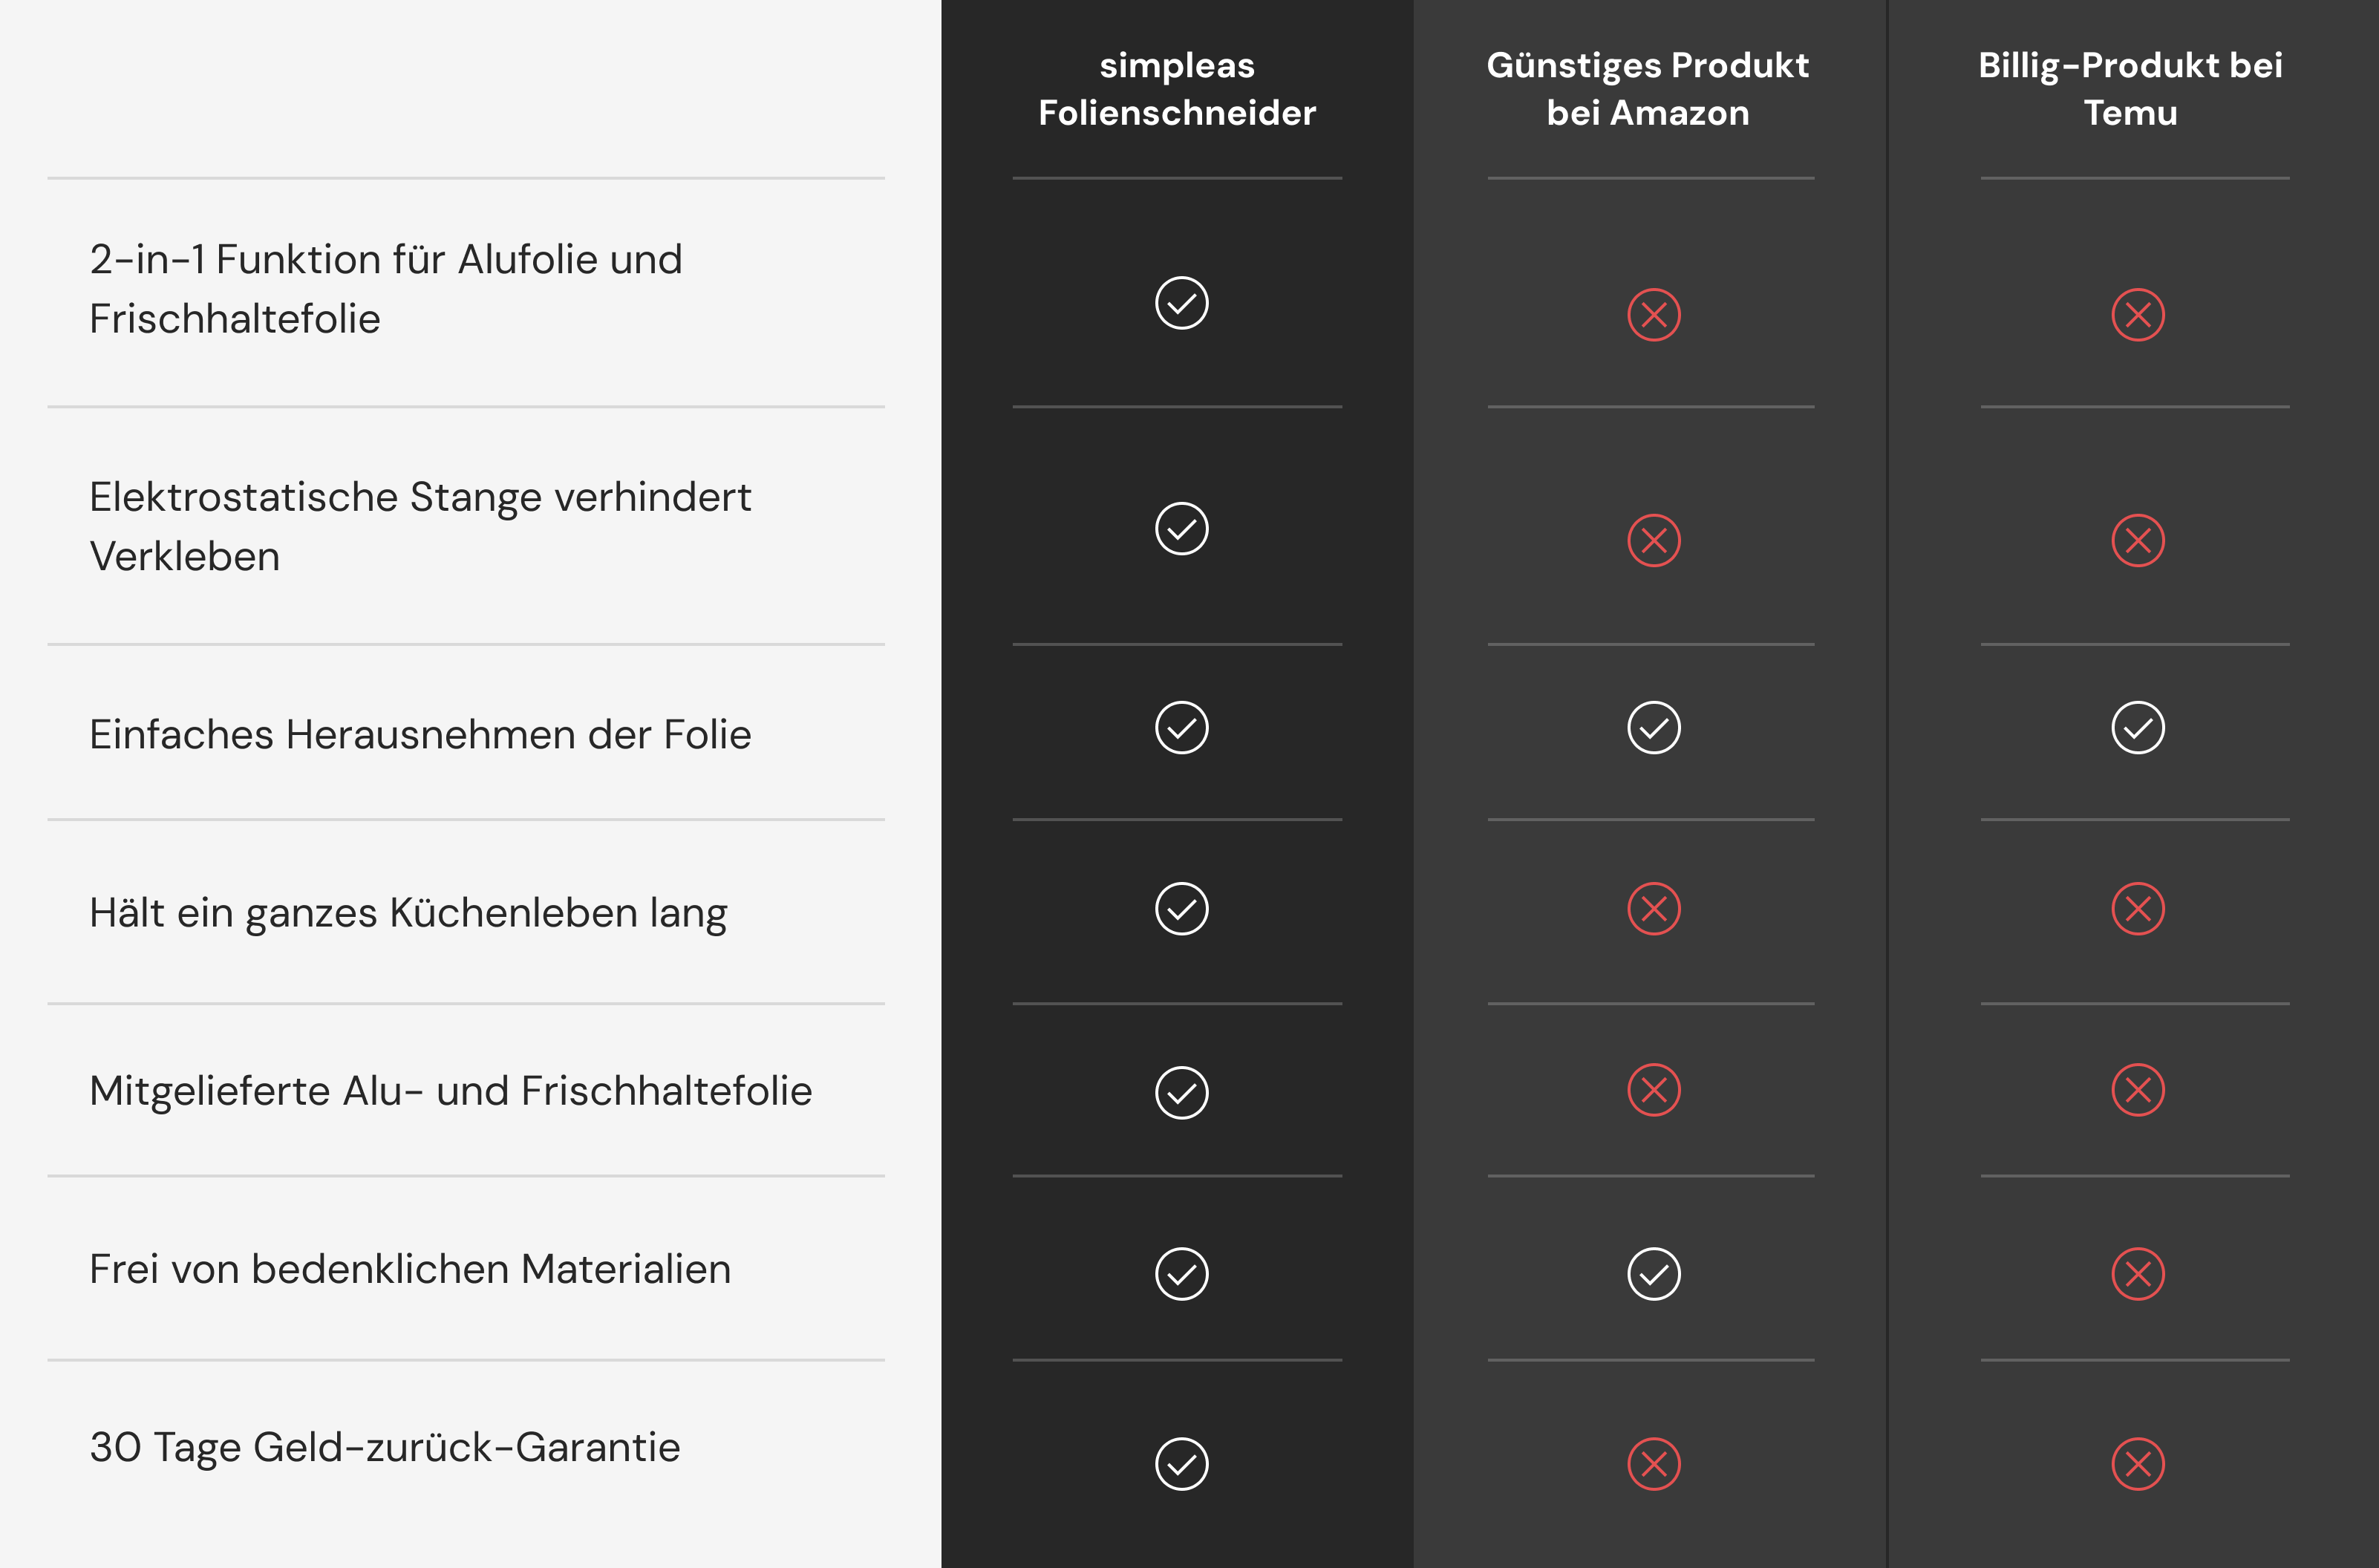
Task: Click Temu checkmark for Einfaches Herausnehmen der Folie
Action: click(2137, 728)
